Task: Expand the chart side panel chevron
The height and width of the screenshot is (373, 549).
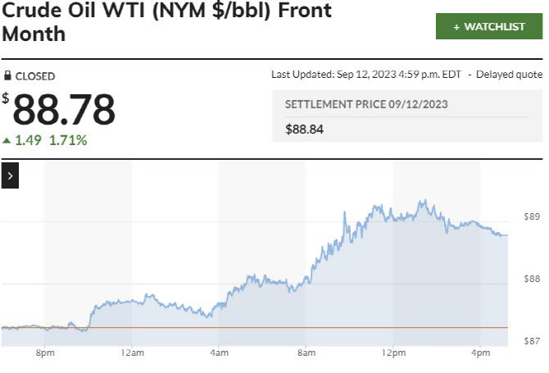Action: 10,175
